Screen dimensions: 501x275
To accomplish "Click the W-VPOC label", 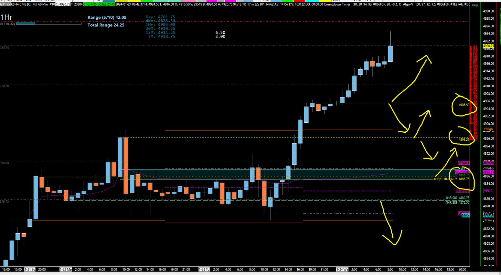I will [x=462, y=191].
